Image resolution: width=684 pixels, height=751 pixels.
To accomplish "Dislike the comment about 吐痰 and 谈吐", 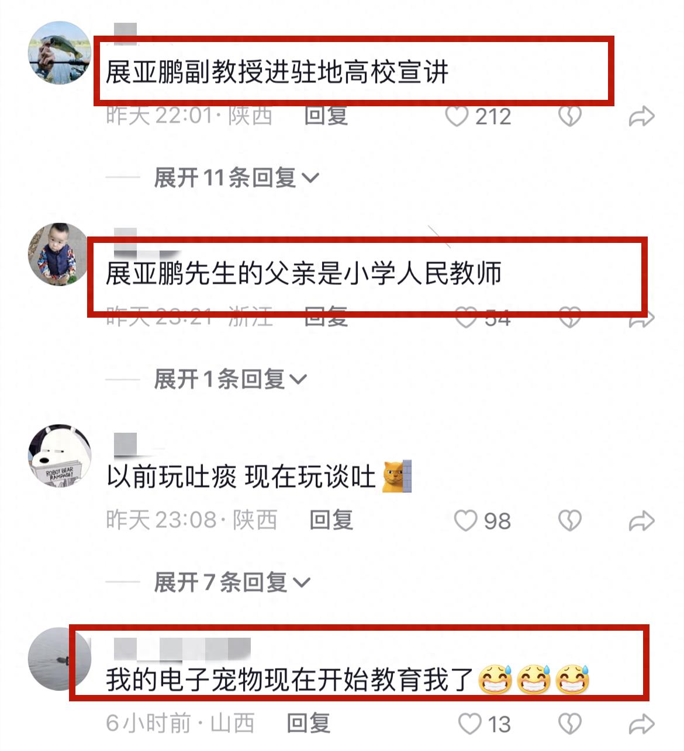I will pos(569,521).
